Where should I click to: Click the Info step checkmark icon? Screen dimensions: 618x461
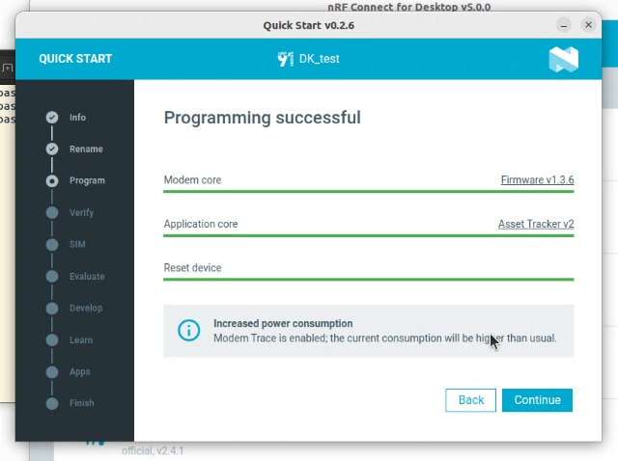click(52, 118)
